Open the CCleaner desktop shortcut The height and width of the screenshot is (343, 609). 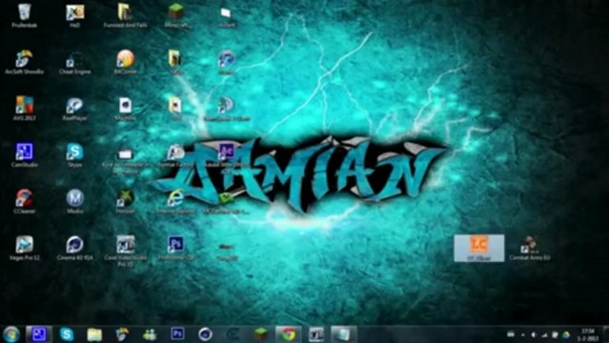point(24,201)
